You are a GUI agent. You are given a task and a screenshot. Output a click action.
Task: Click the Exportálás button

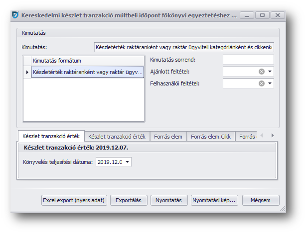click(x=129, y=200)
